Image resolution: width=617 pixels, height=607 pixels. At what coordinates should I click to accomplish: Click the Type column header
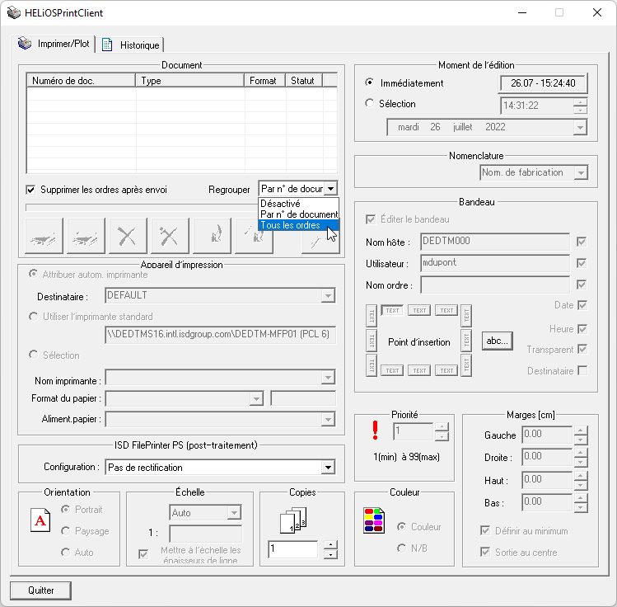point(189,80)
